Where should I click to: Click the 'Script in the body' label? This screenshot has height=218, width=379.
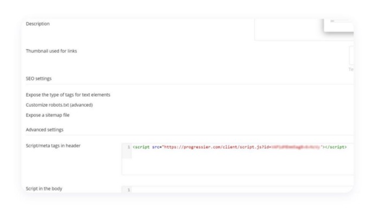(x=44, y=189)
